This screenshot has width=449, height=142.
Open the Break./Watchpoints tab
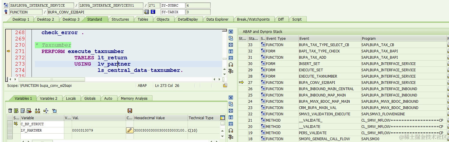tap(253, 19)
